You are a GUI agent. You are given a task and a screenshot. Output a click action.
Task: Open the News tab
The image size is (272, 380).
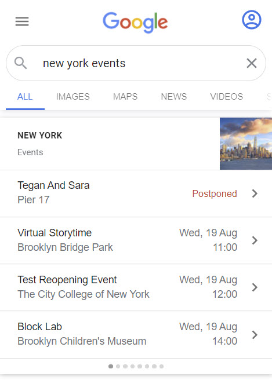tap(174, 97)
